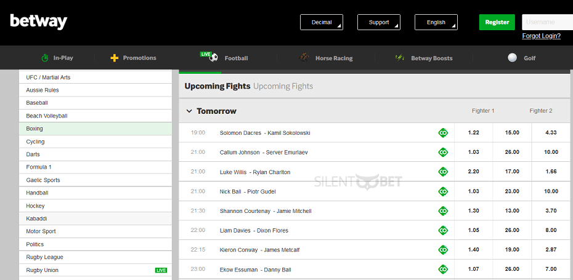Select Motor Sport in sidebar
The width and height of the screenshot is (573, 280).
coord(95,231)
